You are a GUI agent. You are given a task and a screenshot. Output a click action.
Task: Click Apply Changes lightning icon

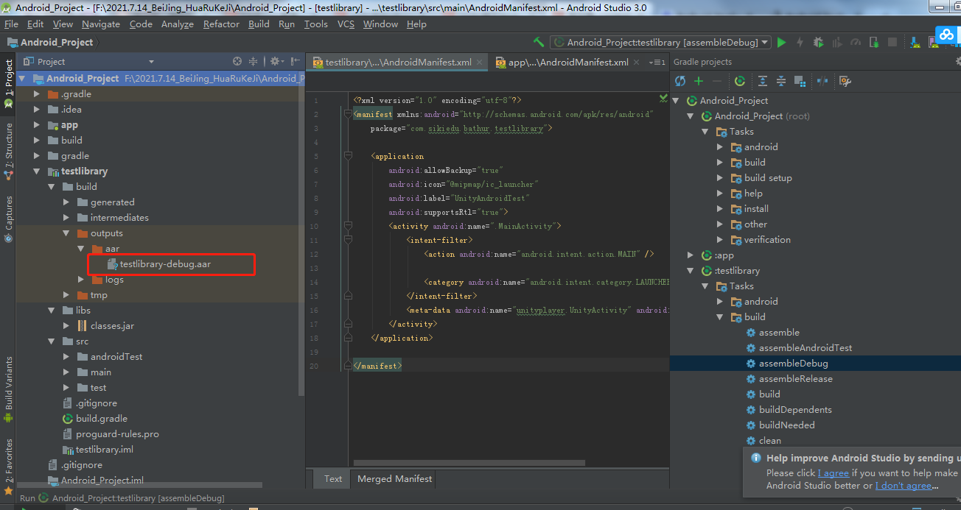800,43
